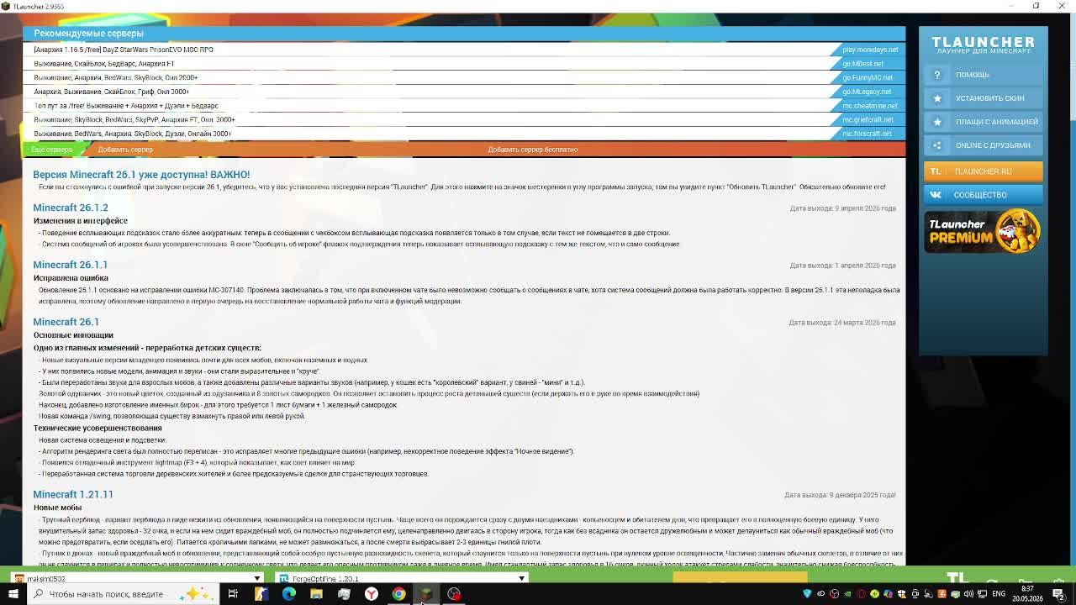
Task: Click the search magnifier icon in taskbar
Action: click(x=38, y=594)
